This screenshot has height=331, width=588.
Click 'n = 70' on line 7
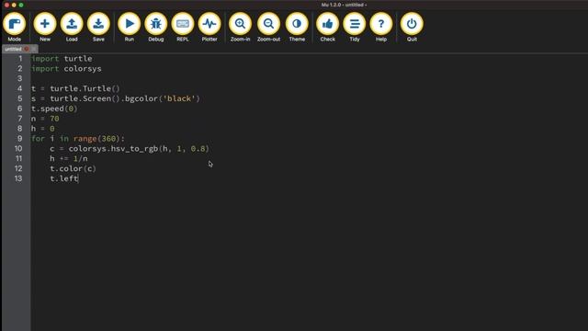[45, 119]
